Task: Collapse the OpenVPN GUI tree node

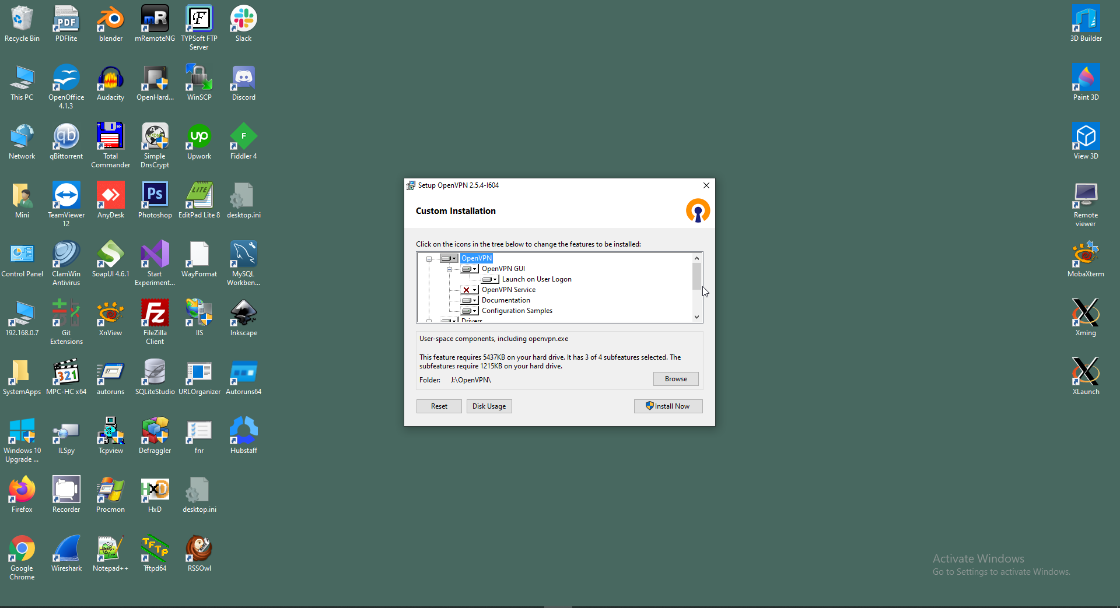Action: click(x=449, y=269)
